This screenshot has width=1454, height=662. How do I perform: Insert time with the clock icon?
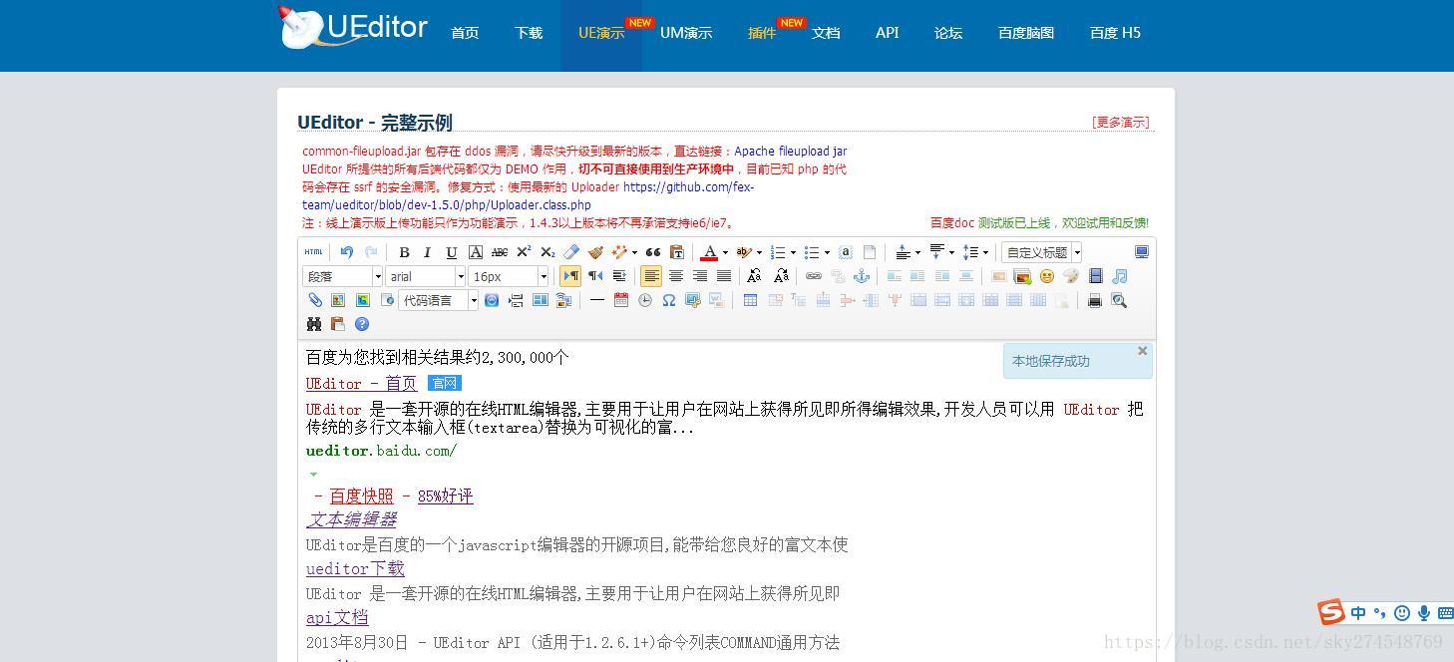645,300
